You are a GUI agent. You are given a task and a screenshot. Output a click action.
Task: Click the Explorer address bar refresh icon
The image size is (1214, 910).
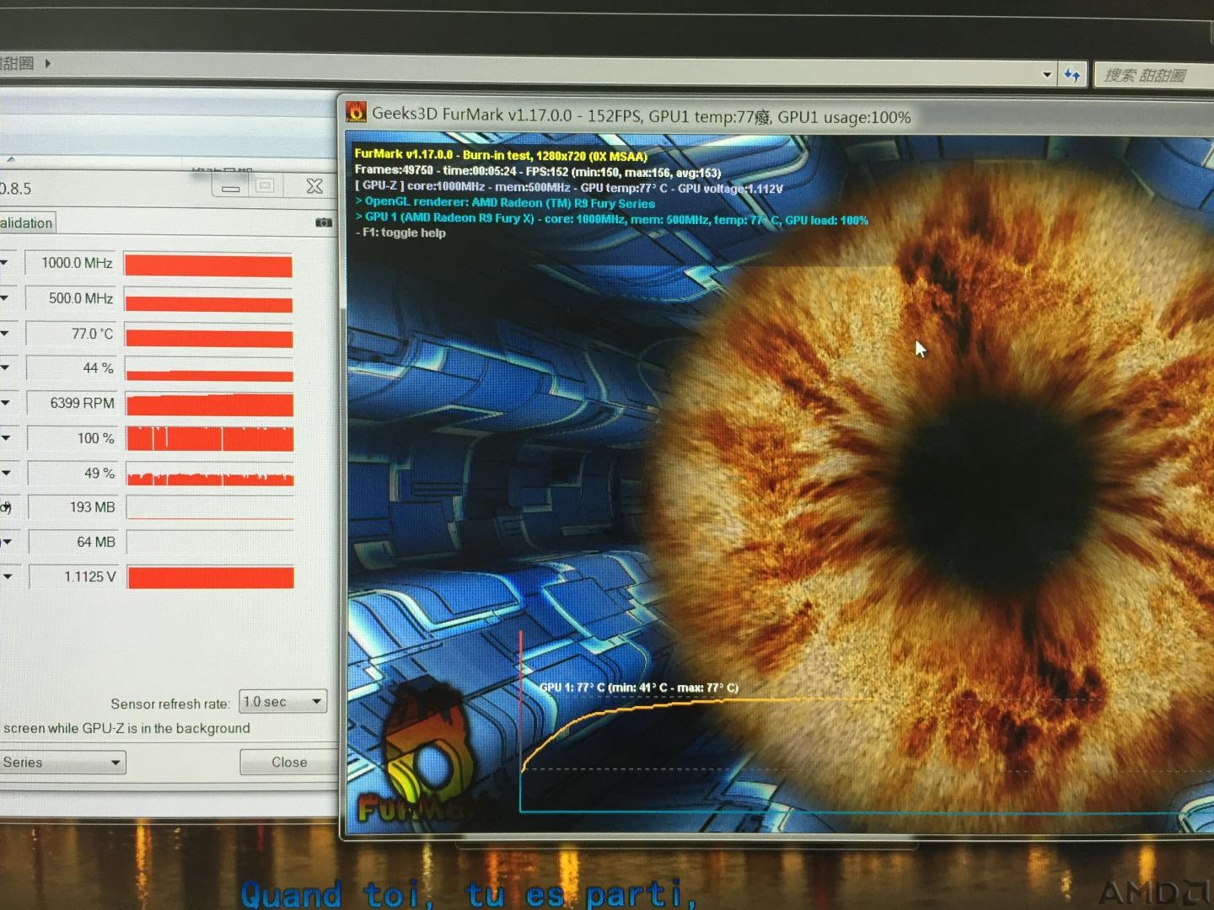click(x=1072, y=75)
